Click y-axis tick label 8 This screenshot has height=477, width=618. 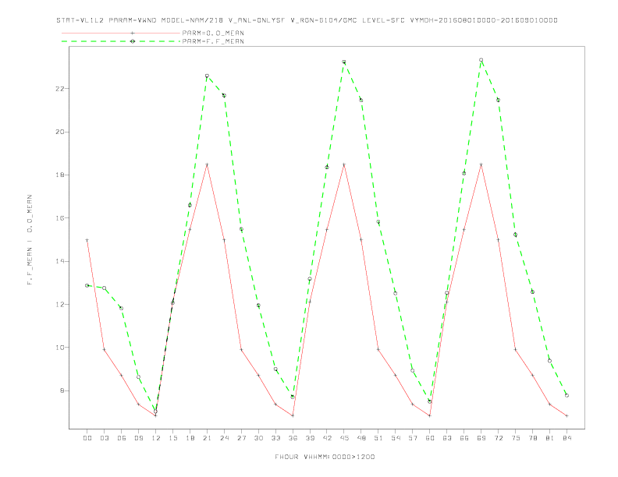pos(62,390)
